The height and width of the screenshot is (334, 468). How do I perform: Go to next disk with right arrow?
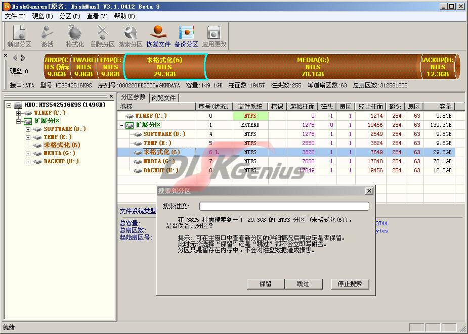23,58
